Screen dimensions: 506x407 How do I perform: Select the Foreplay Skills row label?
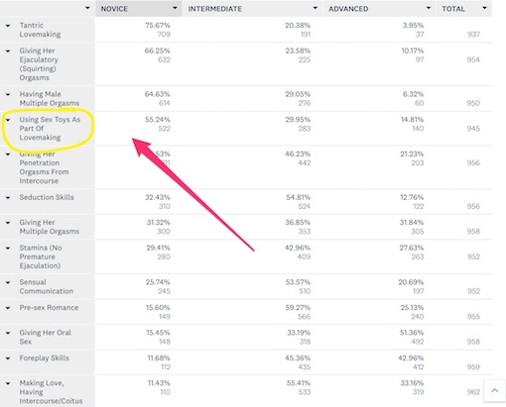point(45,358)
